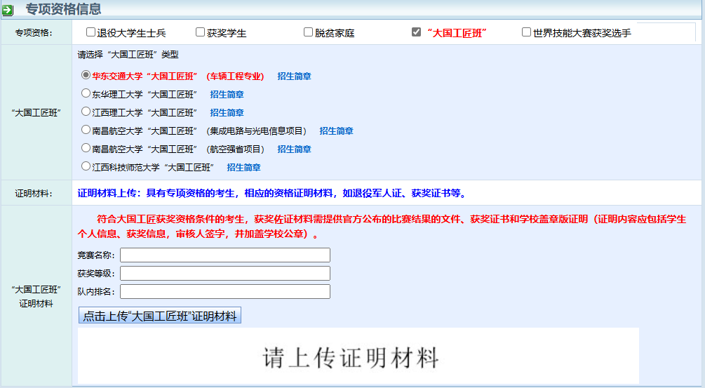This screenshot has width=705, height=388.
Task: Click the green arrow icon beside 专项资格信息
Action: (x=8, y=10)
